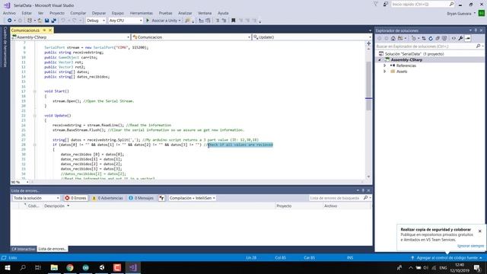This screenshot has width=487, height=274.
Task: Open the Debug configuration dropdown
Action: 96,21
